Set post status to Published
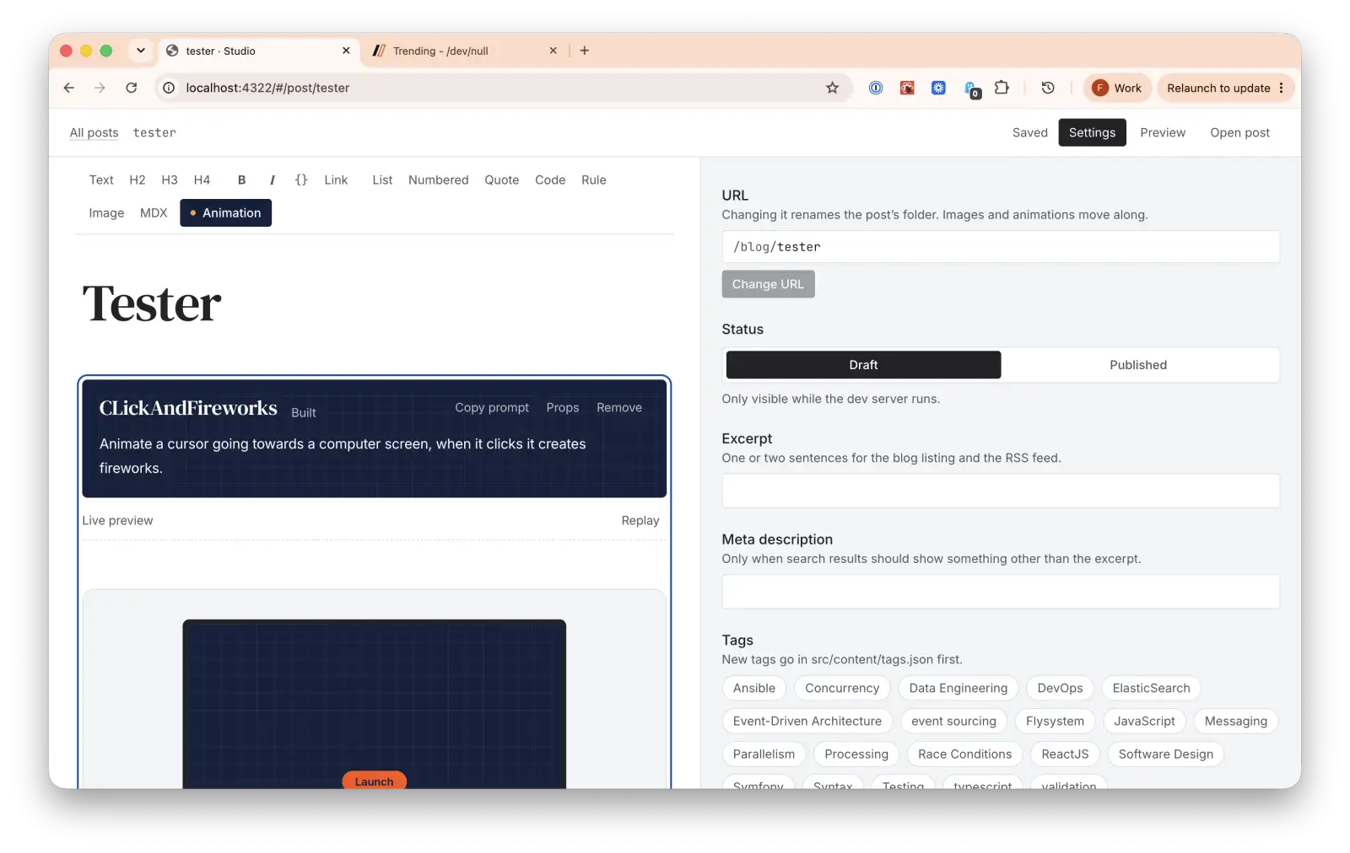Screen dimensions: 1350x853 1138,365
